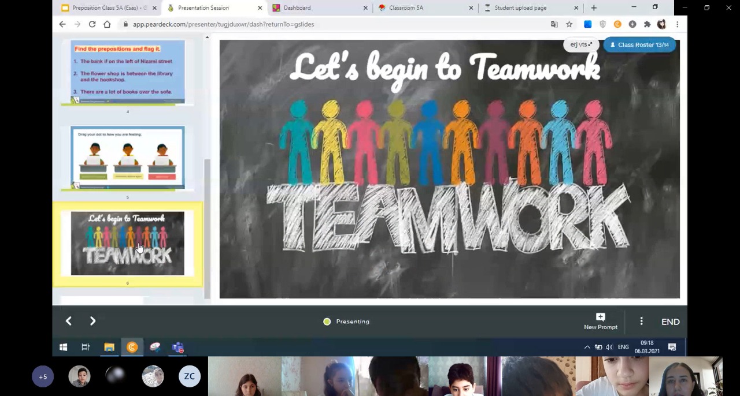Click the browser forward button
740x396 pixels.
(x=77, y=24)
